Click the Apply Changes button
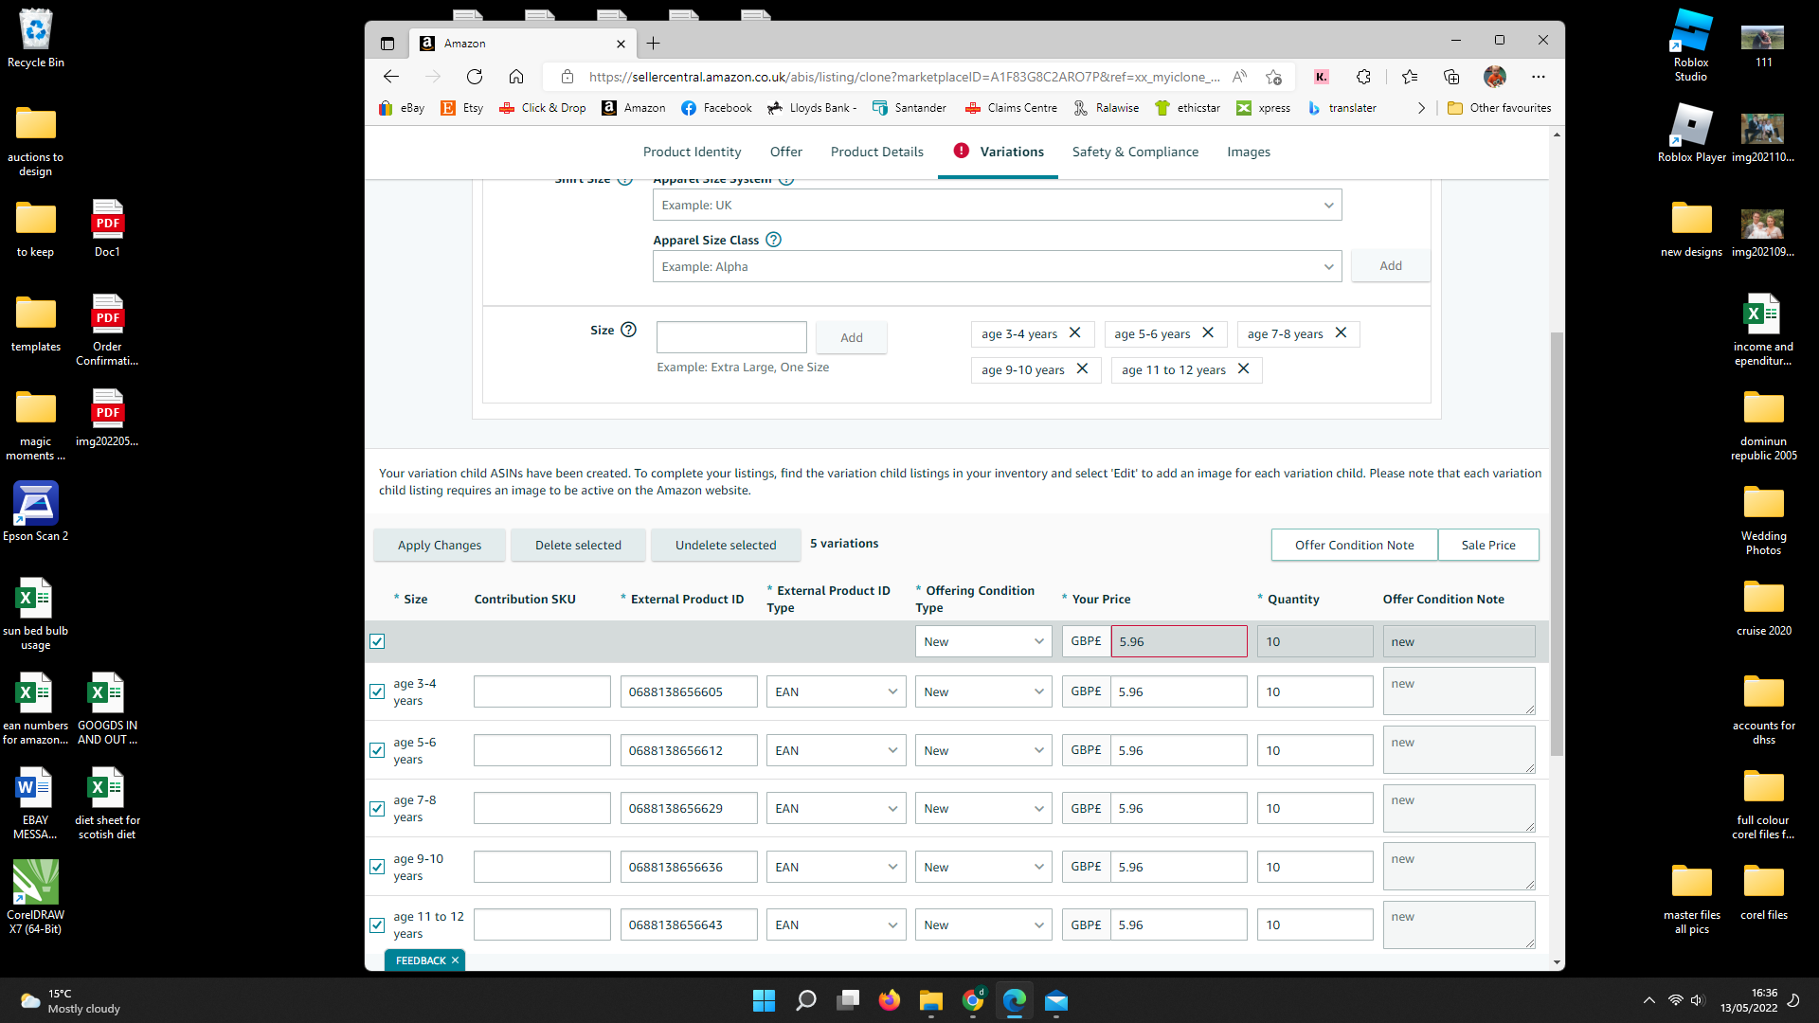 [x=439, y=545]
